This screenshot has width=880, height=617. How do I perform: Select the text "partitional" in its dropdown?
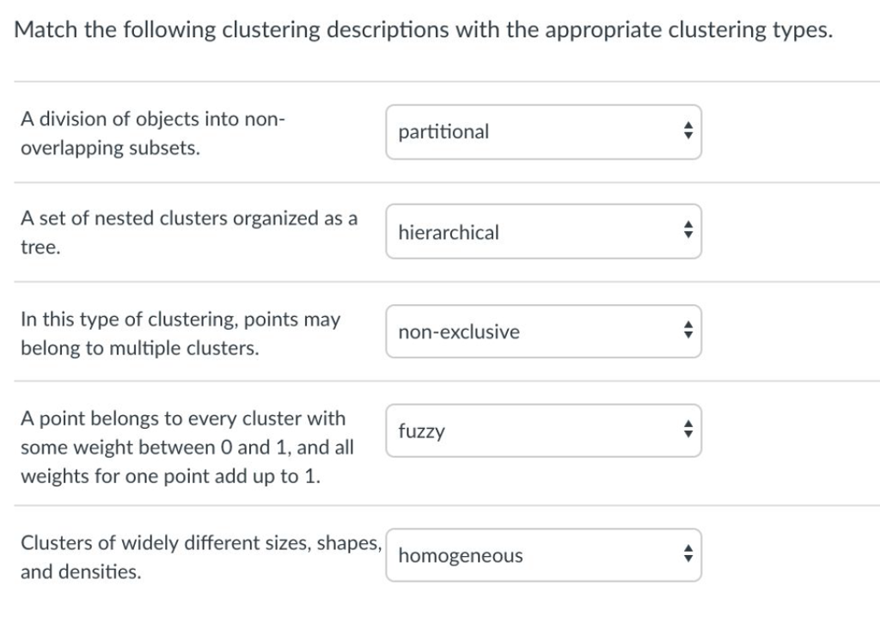click(443, 132)
